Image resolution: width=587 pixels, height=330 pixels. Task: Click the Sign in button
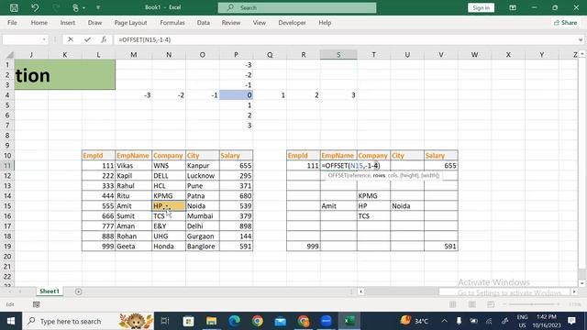[481, 7]
